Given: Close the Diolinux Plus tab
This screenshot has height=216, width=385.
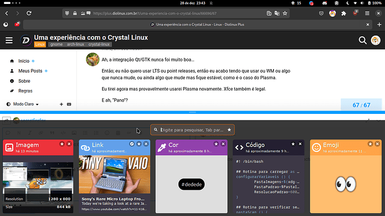Looking at the screenshot, I should [x=368, y=25].
